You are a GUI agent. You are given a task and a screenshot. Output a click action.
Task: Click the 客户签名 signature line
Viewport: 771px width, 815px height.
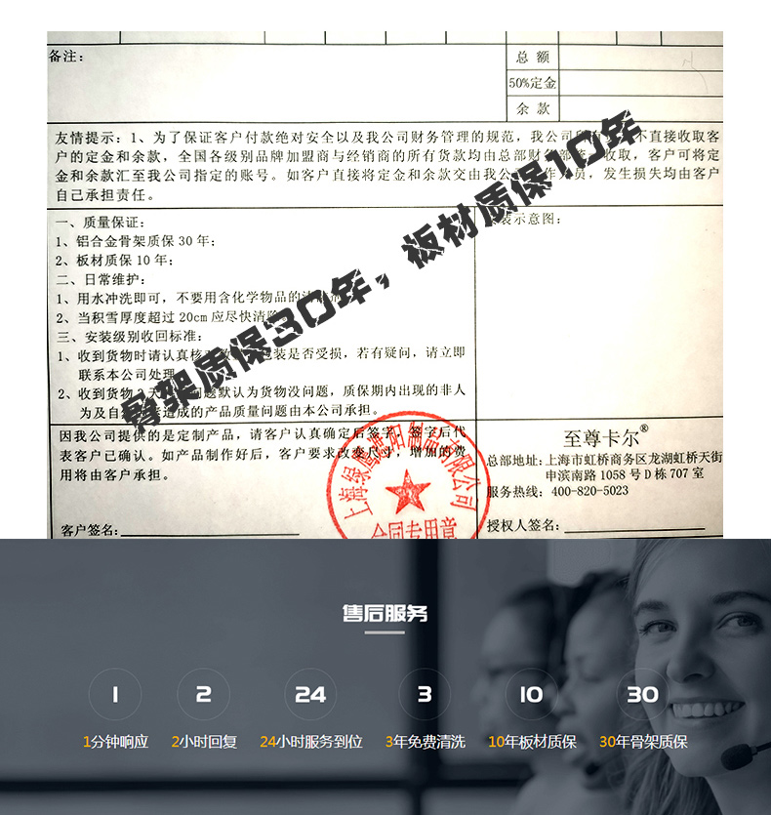(209, 531)
